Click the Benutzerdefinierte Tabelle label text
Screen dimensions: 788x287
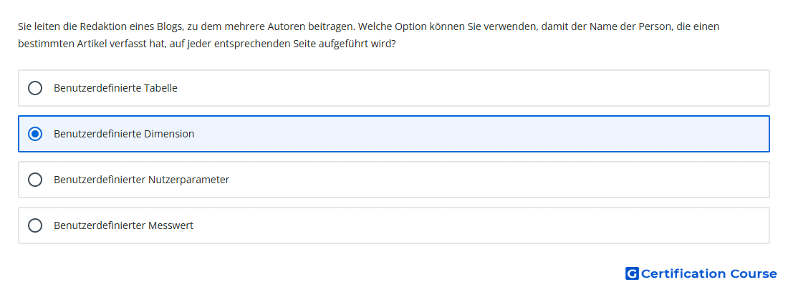pos(115,88)
